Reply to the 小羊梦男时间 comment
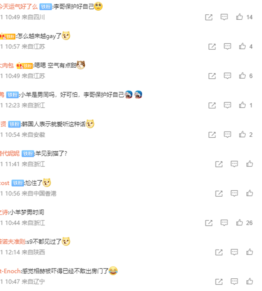 pyautogui.click(x=224, y=223)
